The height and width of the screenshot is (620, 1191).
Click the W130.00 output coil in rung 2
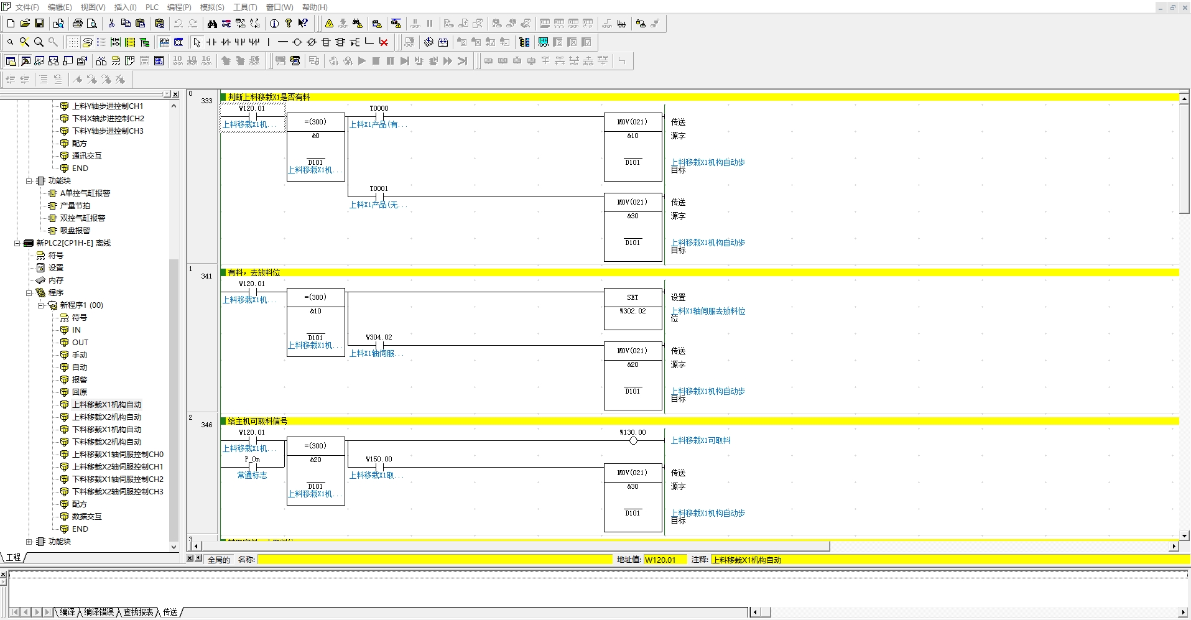click(633, 440)
